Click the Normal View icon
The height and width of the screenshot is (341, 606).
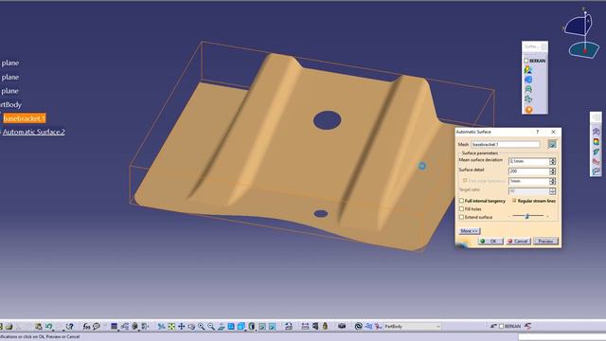tap(221, 327)
